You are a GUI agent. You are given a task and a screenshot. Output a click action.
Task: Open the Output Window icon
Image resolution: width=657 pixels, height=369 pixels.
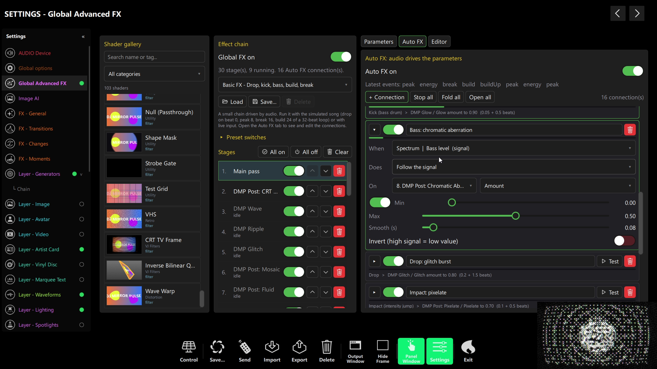(355, 351)
